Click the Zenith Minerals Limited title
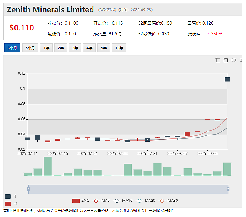The width and height of the screenshot is (246, 217). 50,9
